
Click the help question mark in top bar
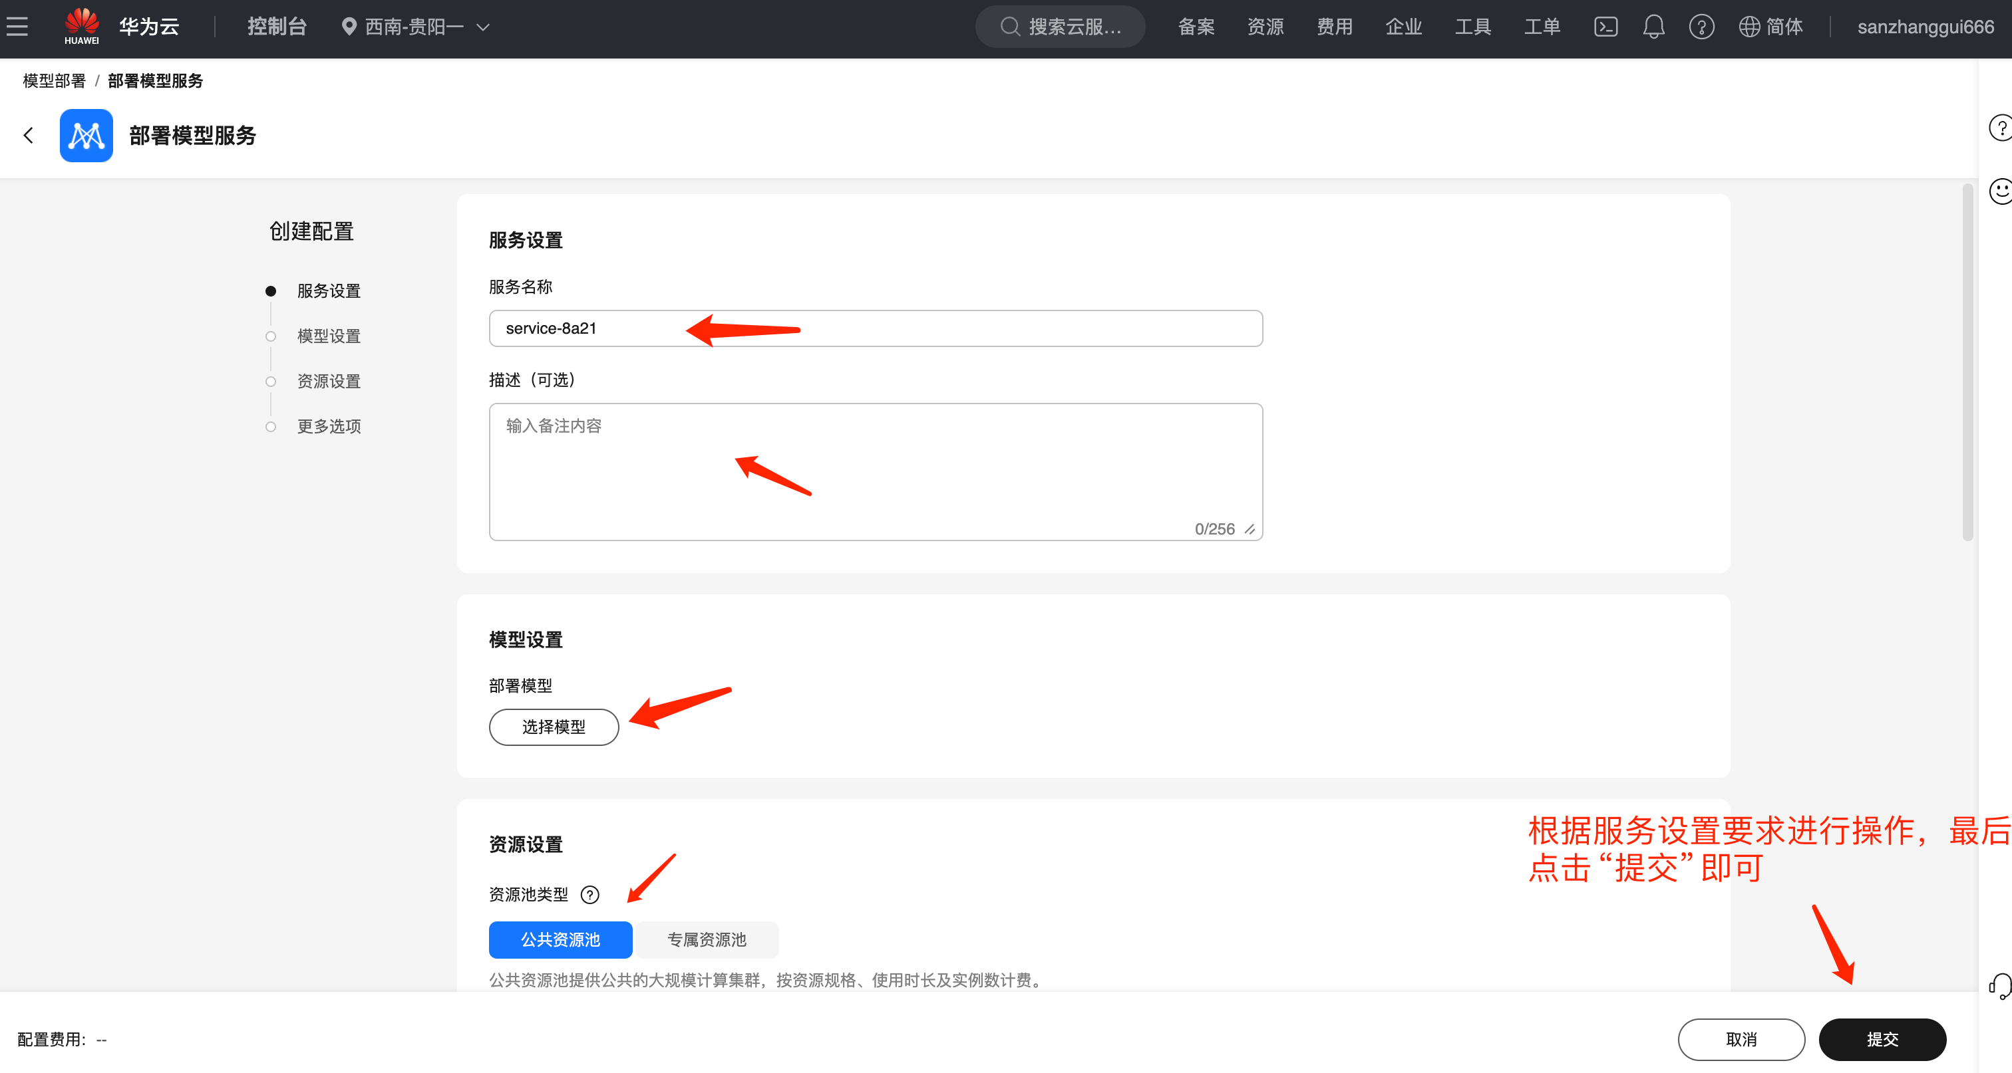tap(1701, 27)
